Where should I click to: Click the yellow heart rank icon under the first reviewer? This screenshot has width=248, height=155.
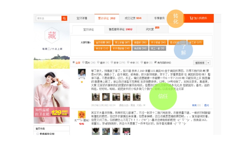point(82,82)
